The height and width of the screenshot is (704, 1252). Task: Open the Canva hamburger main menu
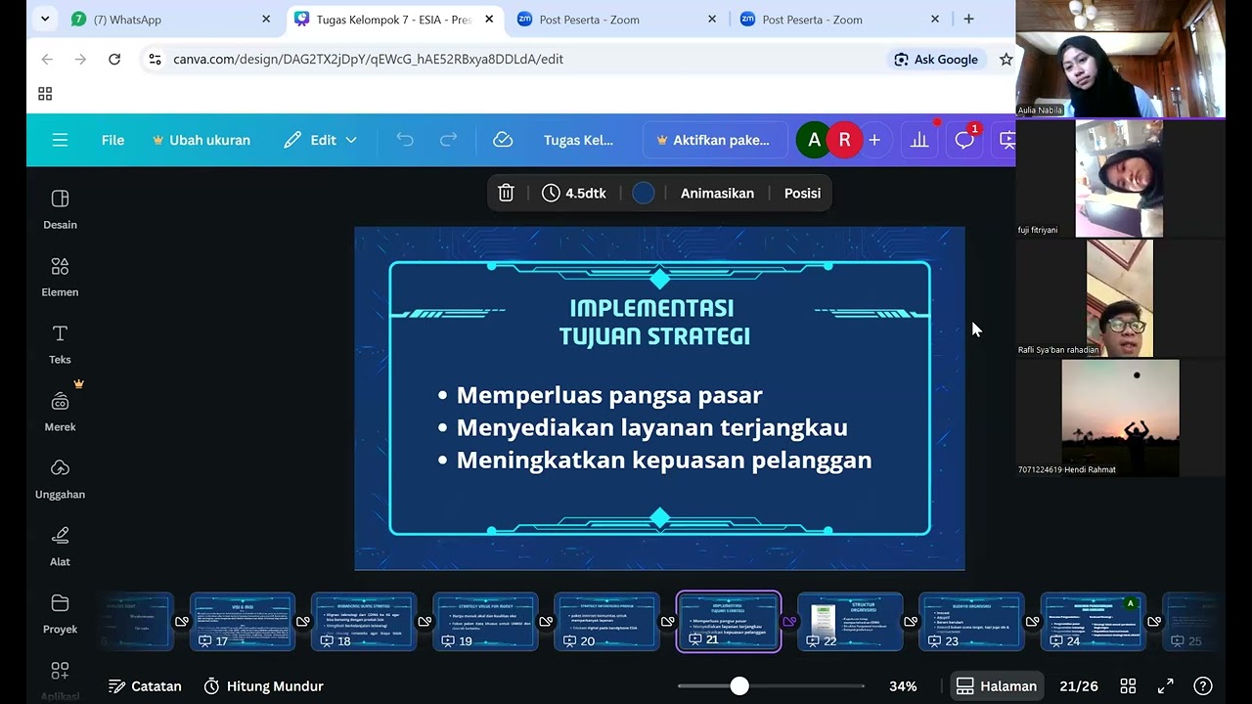click(x=60, y=140)
